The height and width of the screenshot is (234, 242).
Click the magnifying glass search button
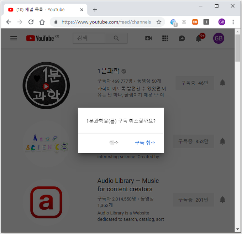[x=116, y=38]
